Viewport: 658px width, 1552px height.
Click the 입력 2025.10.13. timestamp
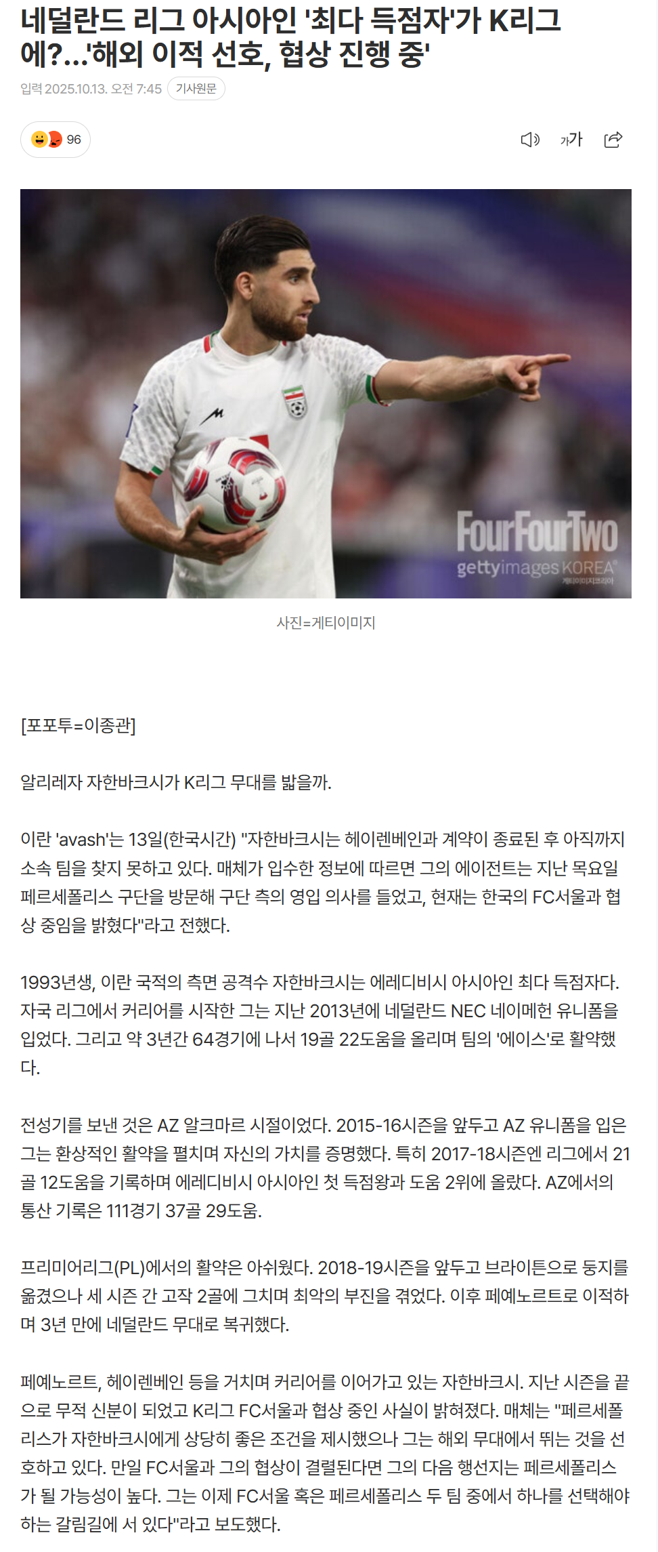pos(91,89)
